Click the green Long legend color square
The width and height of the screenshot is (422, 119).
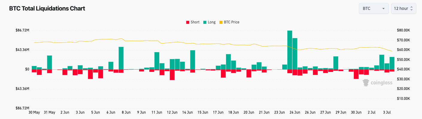tap(205, 22)
